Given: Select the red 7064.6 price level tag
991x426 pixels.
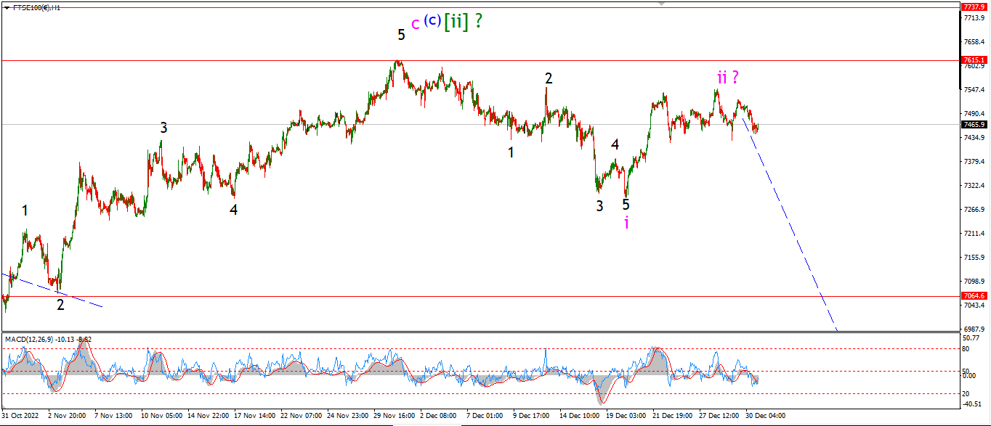Looking at the screenshot, I should click(974, 296).
